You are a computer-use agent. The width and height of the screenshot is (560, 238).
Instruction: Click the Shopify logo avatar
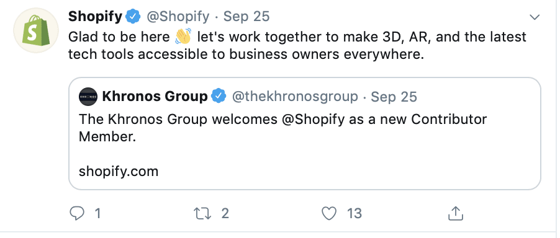[x=36, y=30]
